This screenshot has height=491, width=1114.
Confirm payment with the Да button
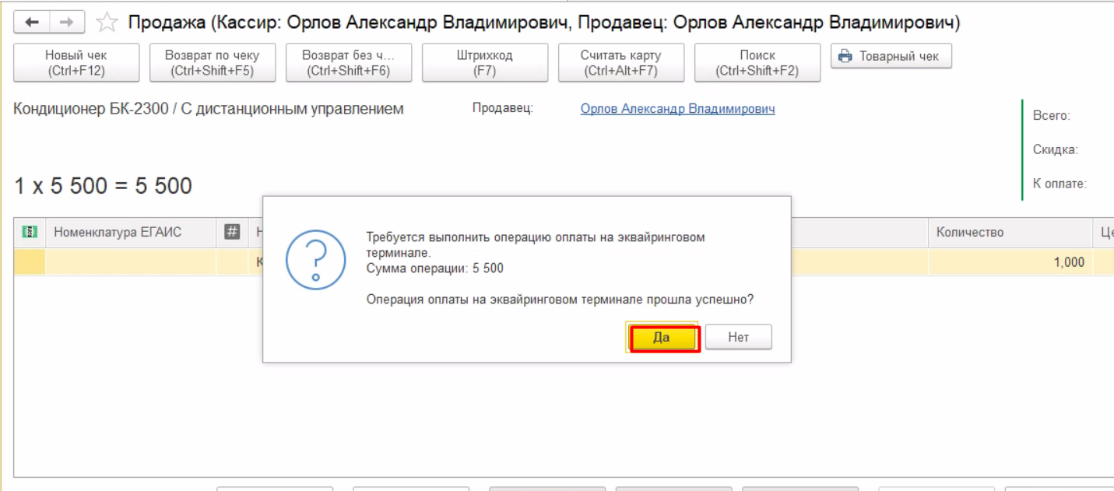[x=662, y=338]
